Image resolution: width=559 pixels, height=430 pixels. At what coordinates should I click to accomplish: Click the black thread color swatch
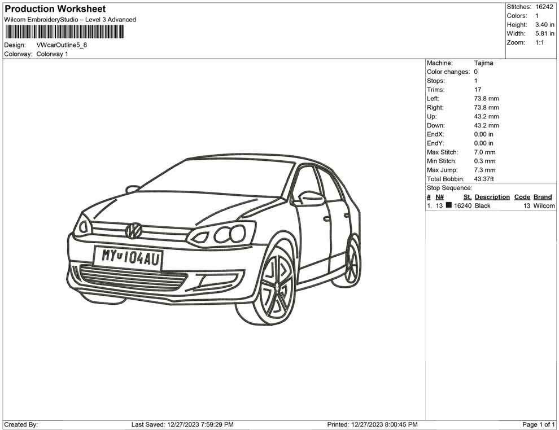pyautogui.click(x=449, y=206)
